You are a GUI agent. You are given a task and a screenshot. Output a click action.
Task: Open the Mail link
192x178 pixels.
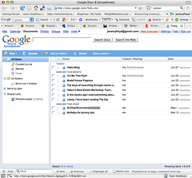(5, 31)
